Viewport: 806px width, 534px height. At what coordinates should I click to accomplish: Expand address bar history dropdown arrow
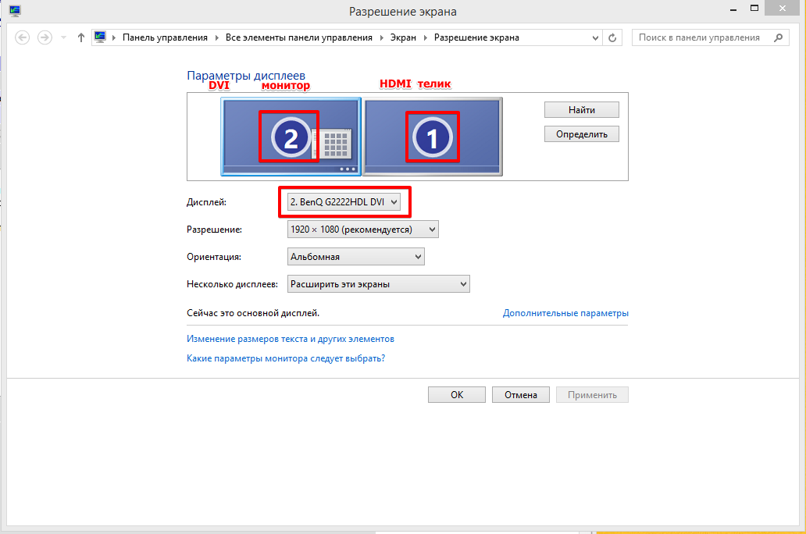(596, 37)
